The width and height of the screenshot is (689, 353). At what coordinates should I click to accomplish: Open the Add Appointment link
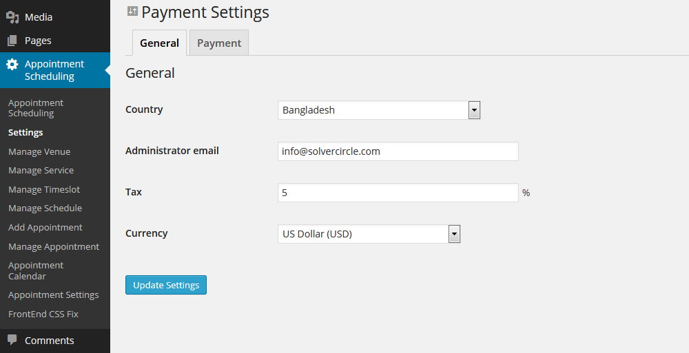tap(45, 228)
